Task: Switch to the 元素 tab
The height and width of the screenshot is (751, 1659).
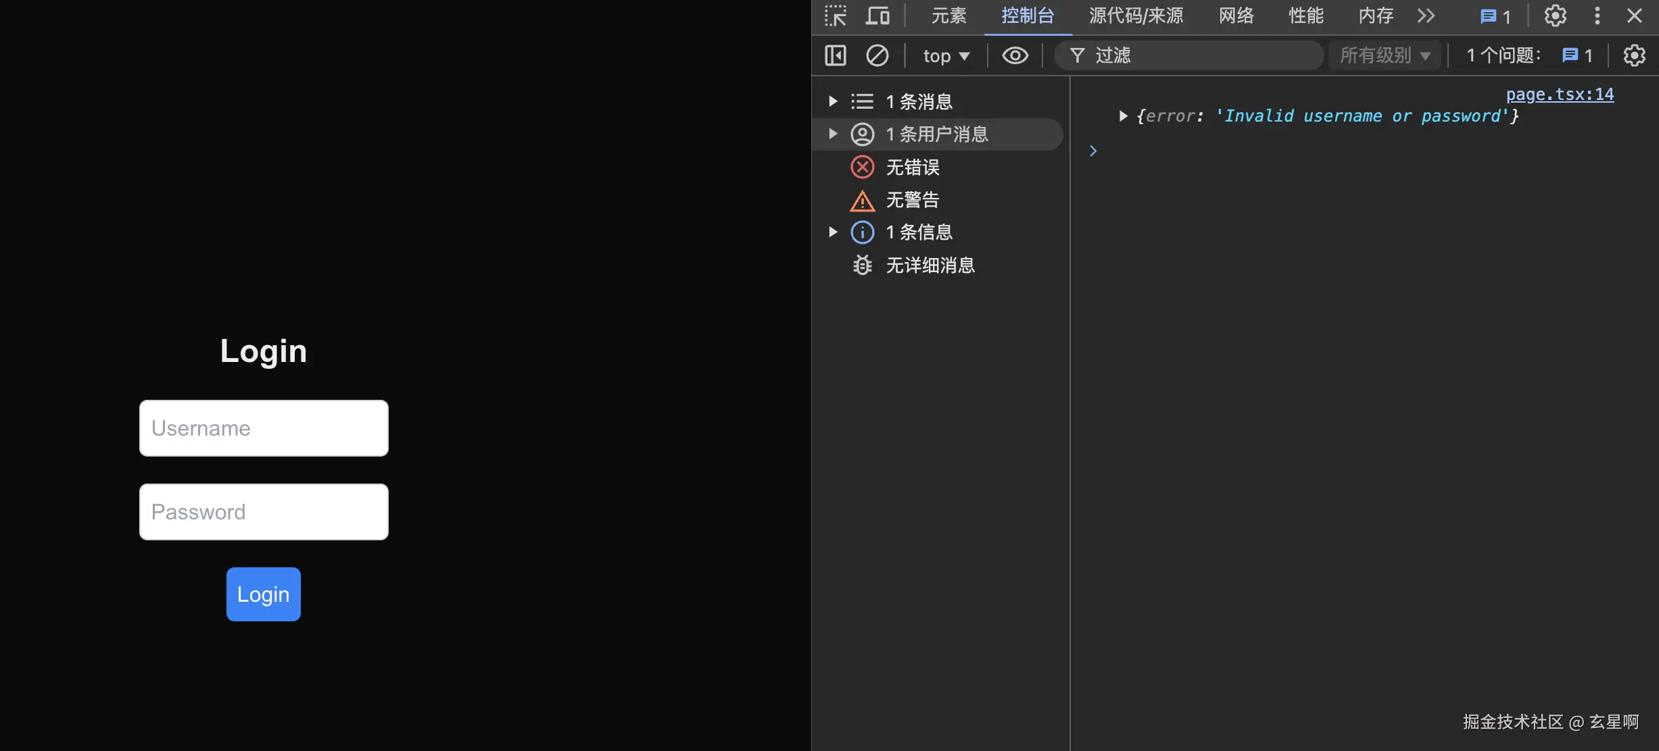Action: point(948,16)
